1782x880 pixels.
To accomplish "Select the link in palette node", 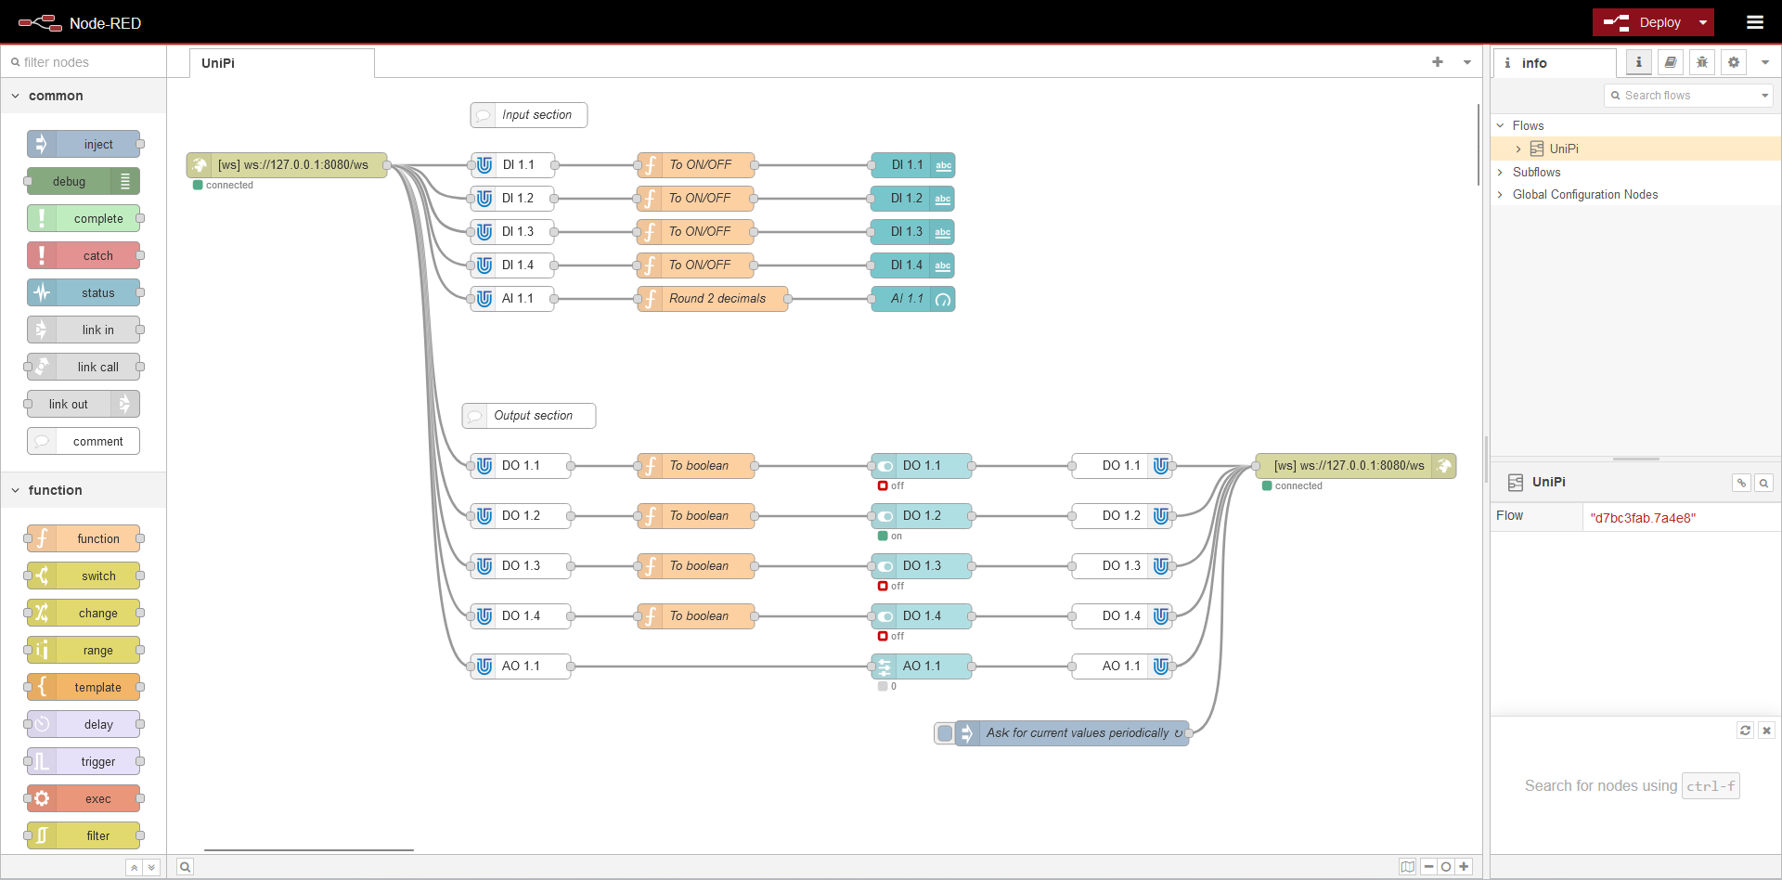I will tap(84, 330).
